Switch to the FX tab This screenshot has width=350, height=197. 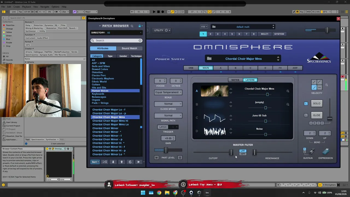280,68
